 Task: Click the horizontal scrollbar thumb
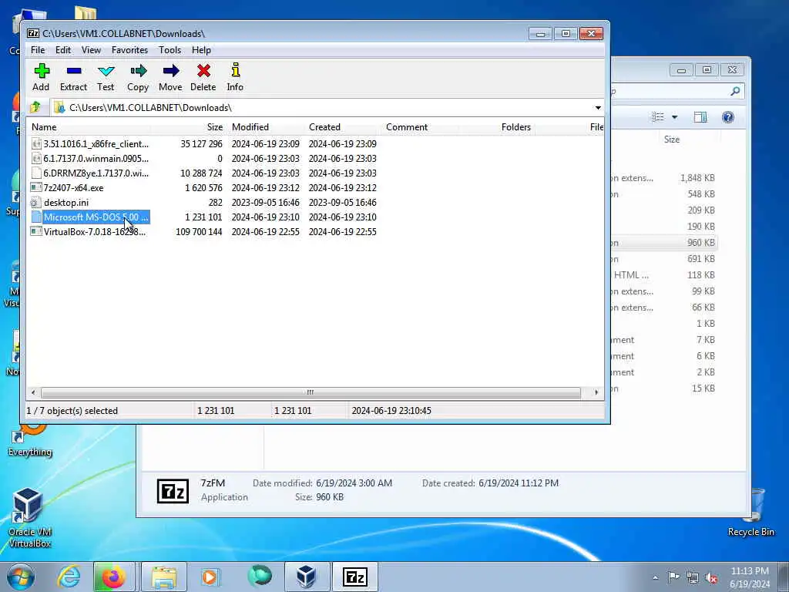click(x=311, y=392)
